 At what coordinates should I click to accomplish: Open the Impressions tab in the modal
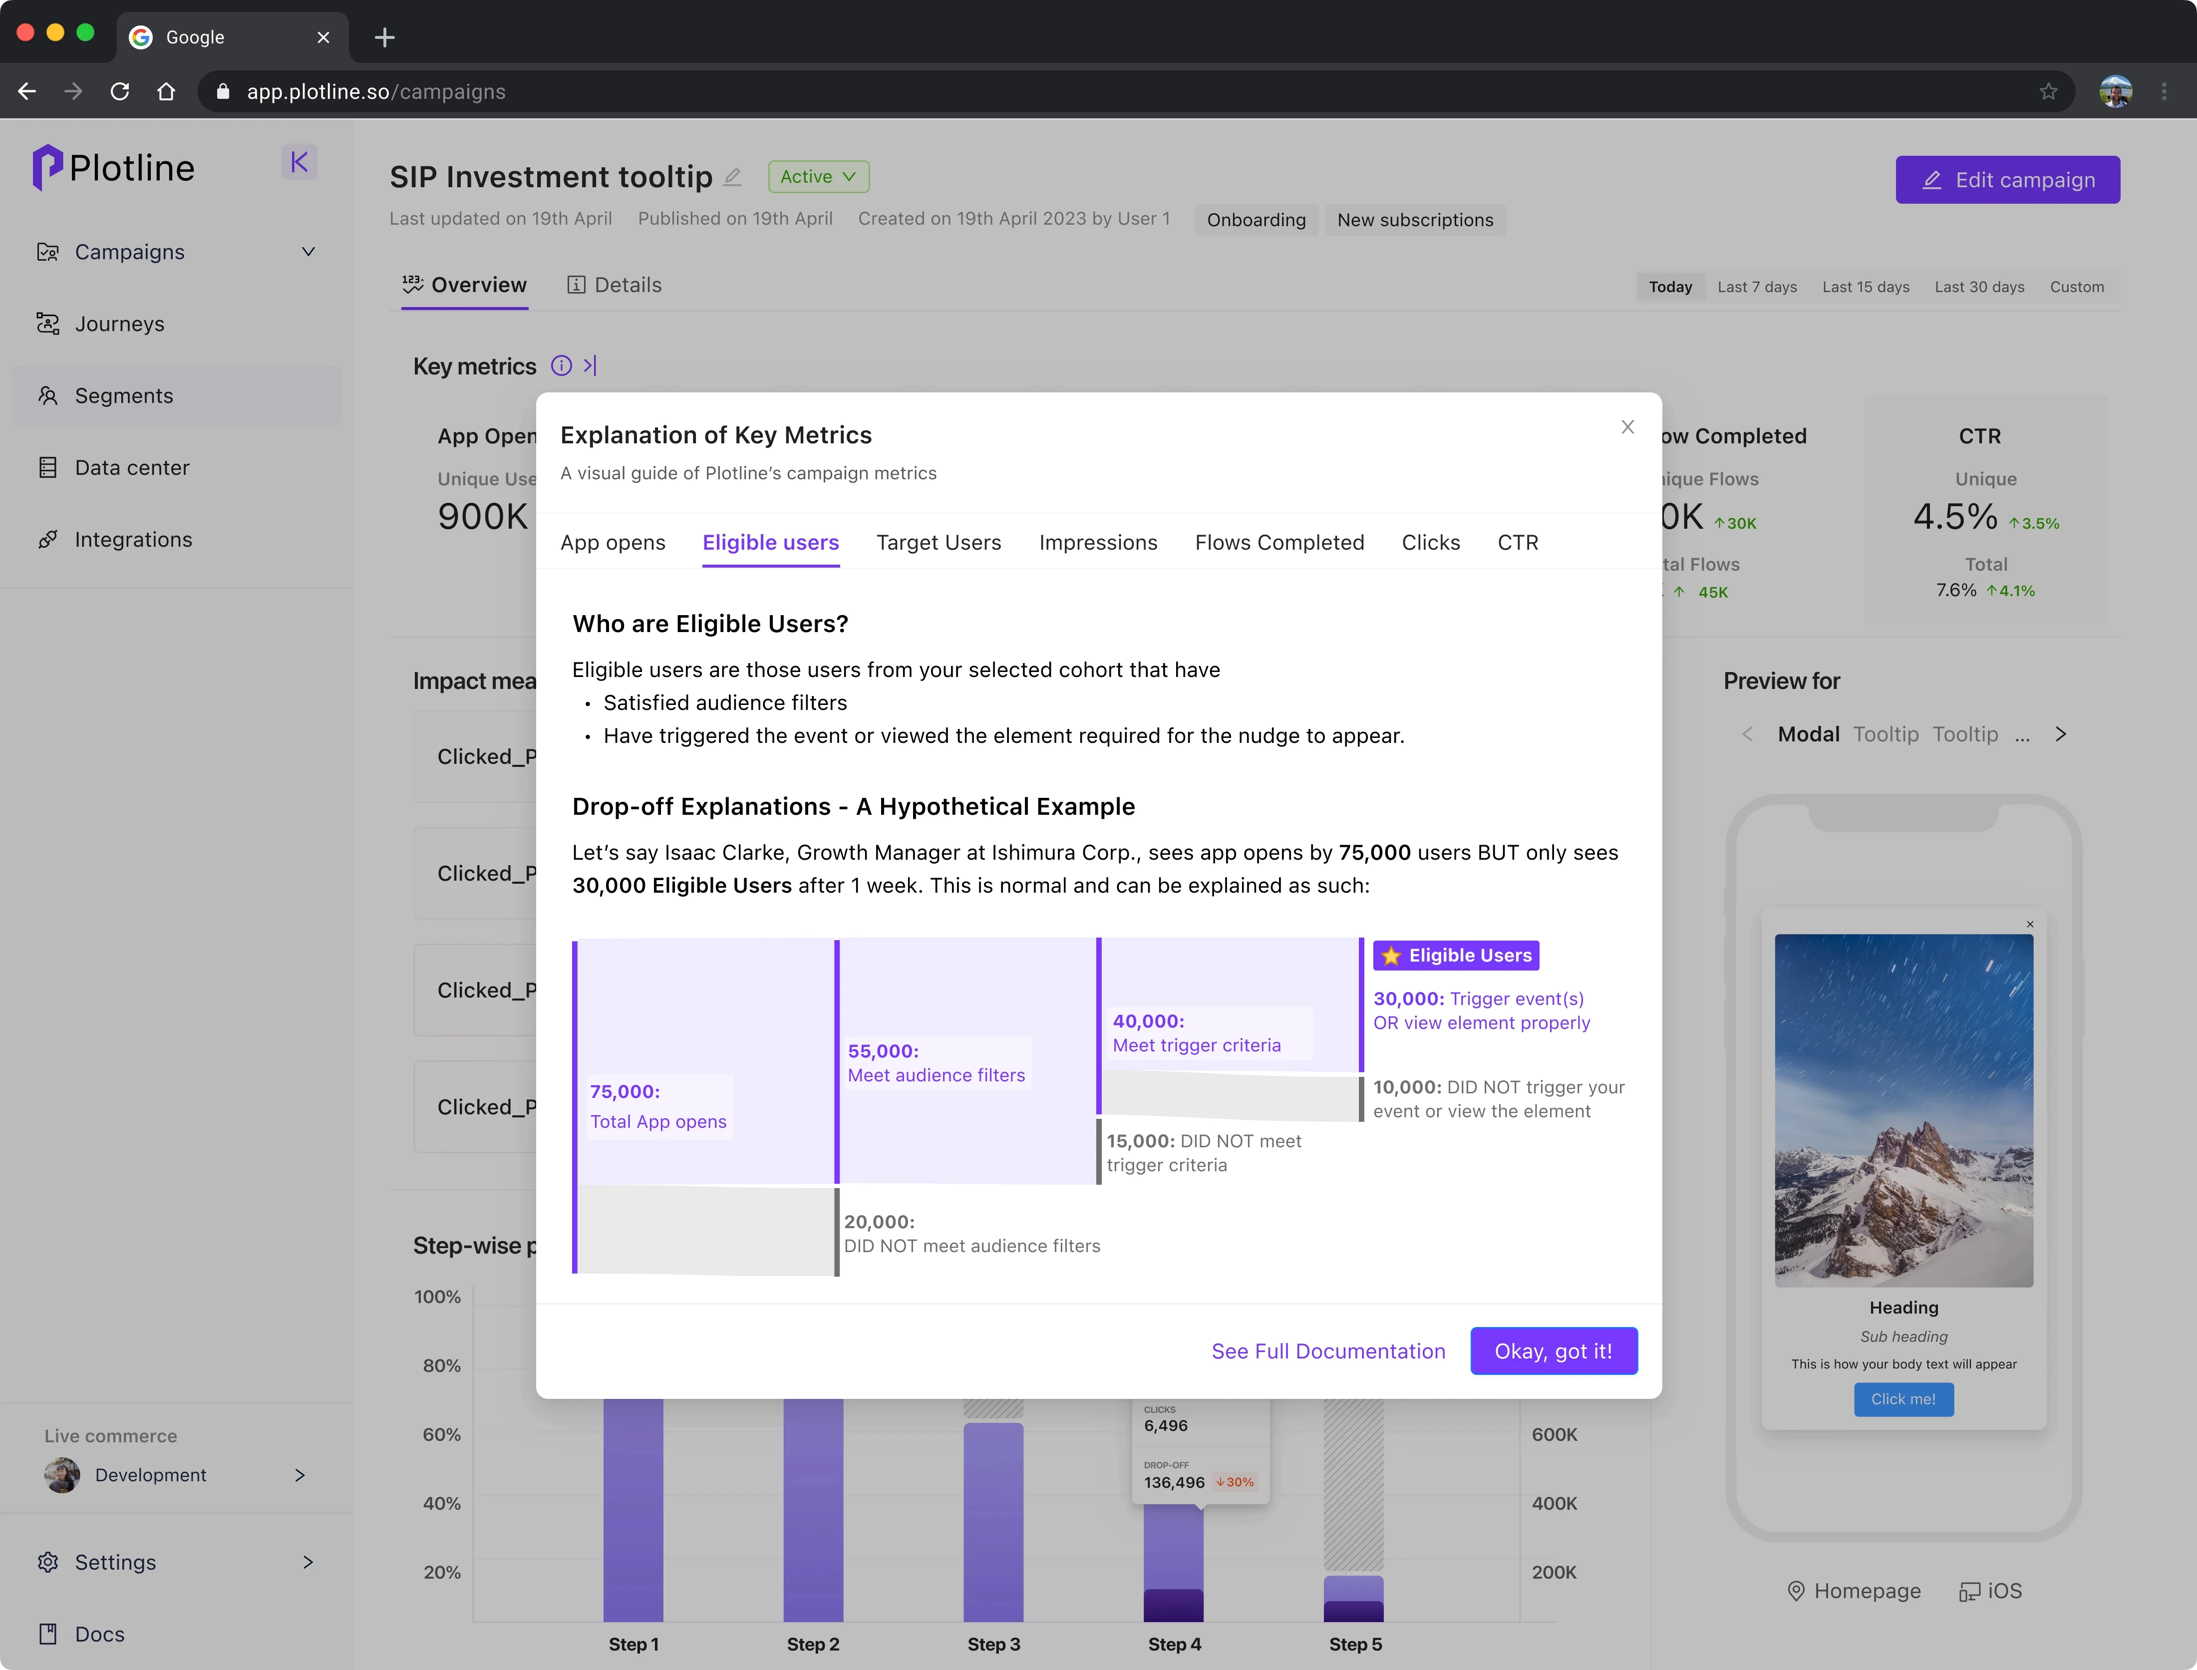tap(1097, 543)
